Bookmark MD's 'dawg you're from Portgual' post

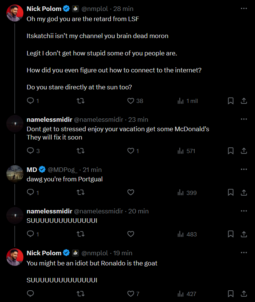(x=231, y=193)
